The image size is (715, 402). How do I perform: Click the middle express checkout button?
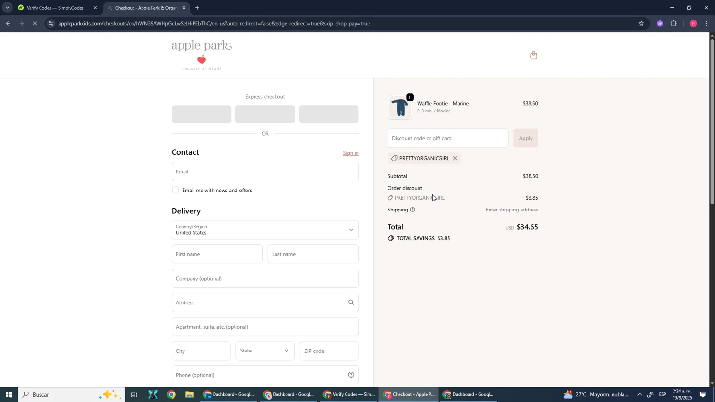pos(265,114)
